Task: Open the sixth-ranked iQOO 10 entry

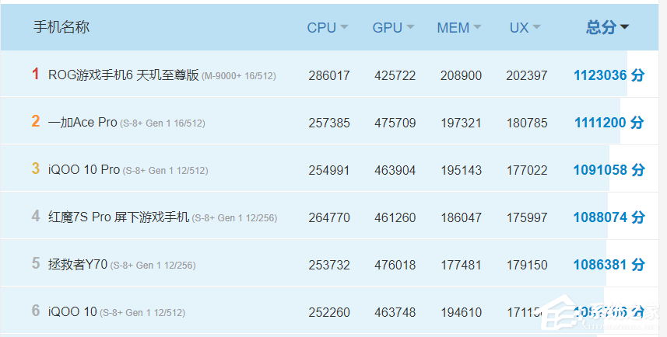Action: (72, 312)
